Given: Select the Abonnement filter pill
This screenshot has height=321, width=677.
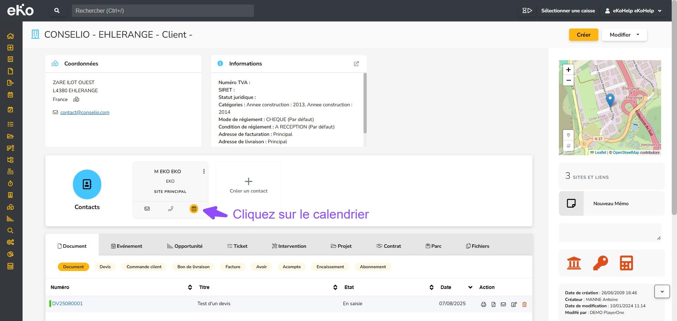Looking at the screenshot, I should (373, 267).
